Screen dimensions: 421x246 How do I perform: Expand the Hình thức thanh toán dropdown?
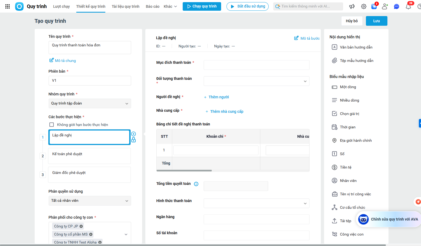(256, 203)
